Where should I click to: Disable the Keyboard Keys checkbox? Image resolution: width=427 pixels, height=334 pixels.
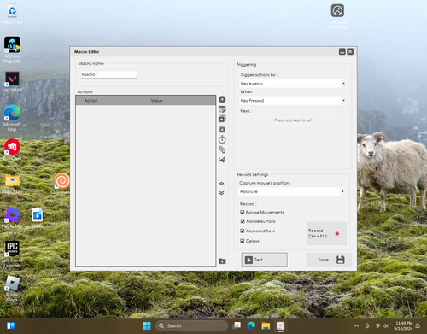pos(243,231)
